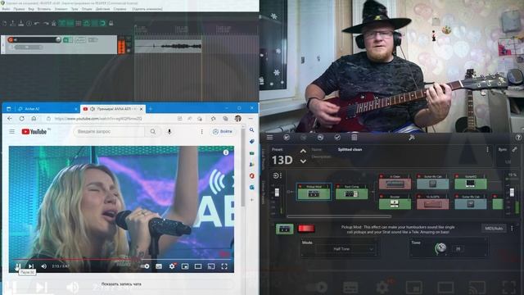The image size is (524, 295).
Task: Start YouTube voice search microphone
Action: click(x=169, y=131)
